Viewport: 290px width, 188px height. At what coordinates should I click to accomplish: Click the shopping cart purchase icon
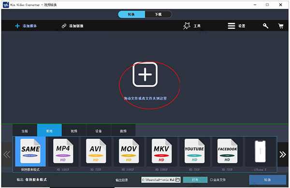tap(281, 26)
